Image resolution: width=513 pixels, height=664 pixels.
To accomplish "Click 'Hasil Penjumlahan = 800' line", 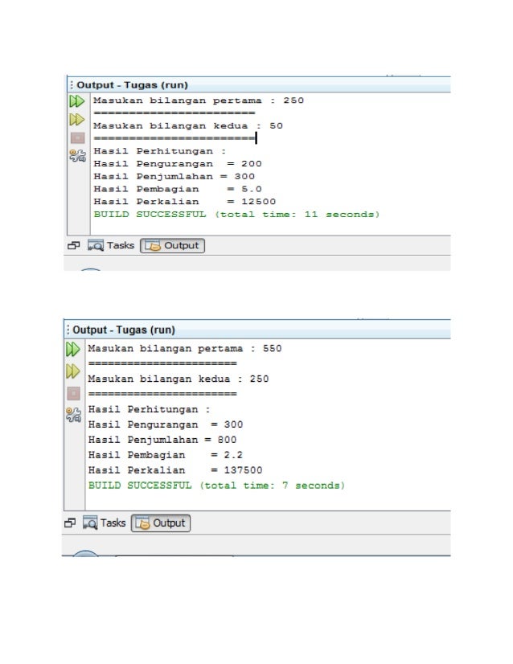I will pos(162,440).
